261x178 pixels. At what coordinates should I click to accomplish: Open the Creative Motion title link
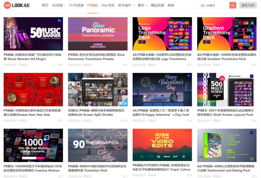(x=33, y=168)
